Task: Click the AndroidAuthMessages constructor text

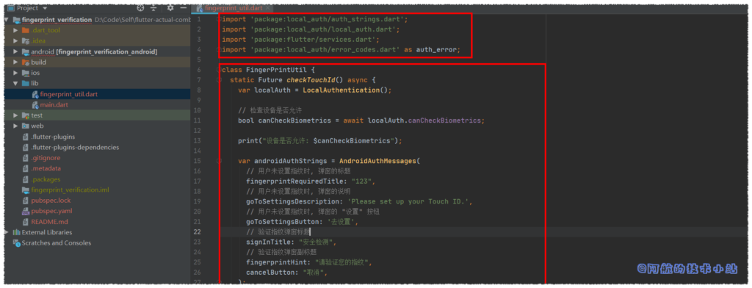Action: (x=379, y=161)
